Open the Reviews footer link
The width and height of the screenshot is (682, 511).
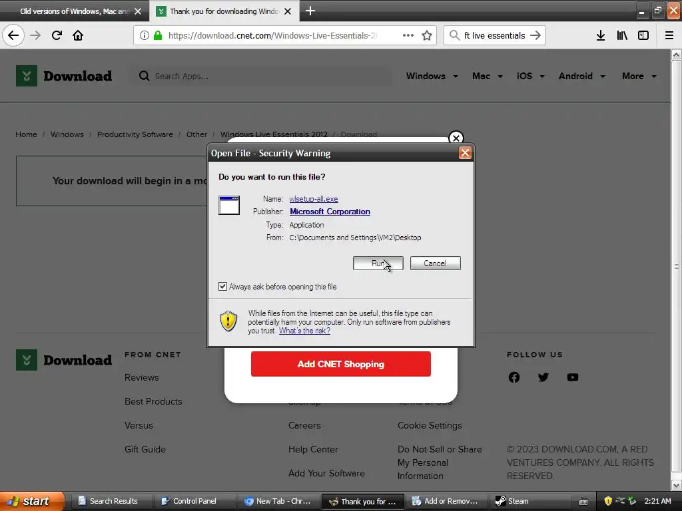(x=142, y=377)
